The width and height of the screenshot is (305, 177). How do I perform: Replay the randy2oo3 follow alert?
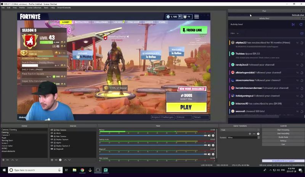[x=302, y=65]
